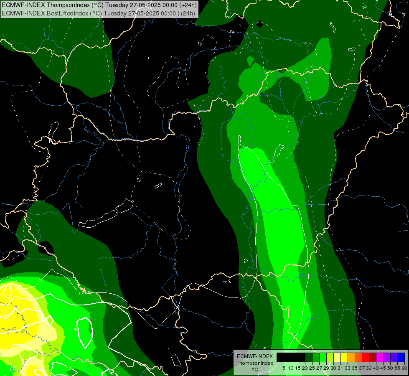This screenshot has width=409, height=376.
Task: Click the BestLiftedIndex title line at top
Action: coord(98,13)
